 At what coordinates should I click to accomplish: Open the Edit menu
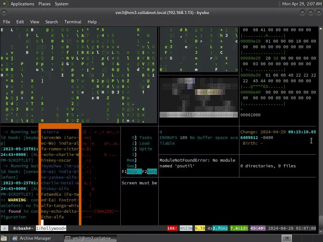[x=20, y=22]
